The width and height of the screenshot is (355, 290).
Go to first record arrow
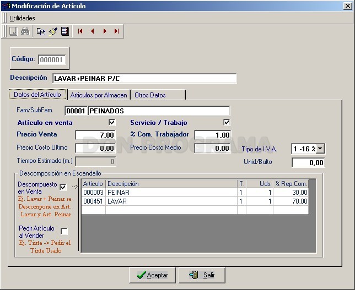coord(80,31)
